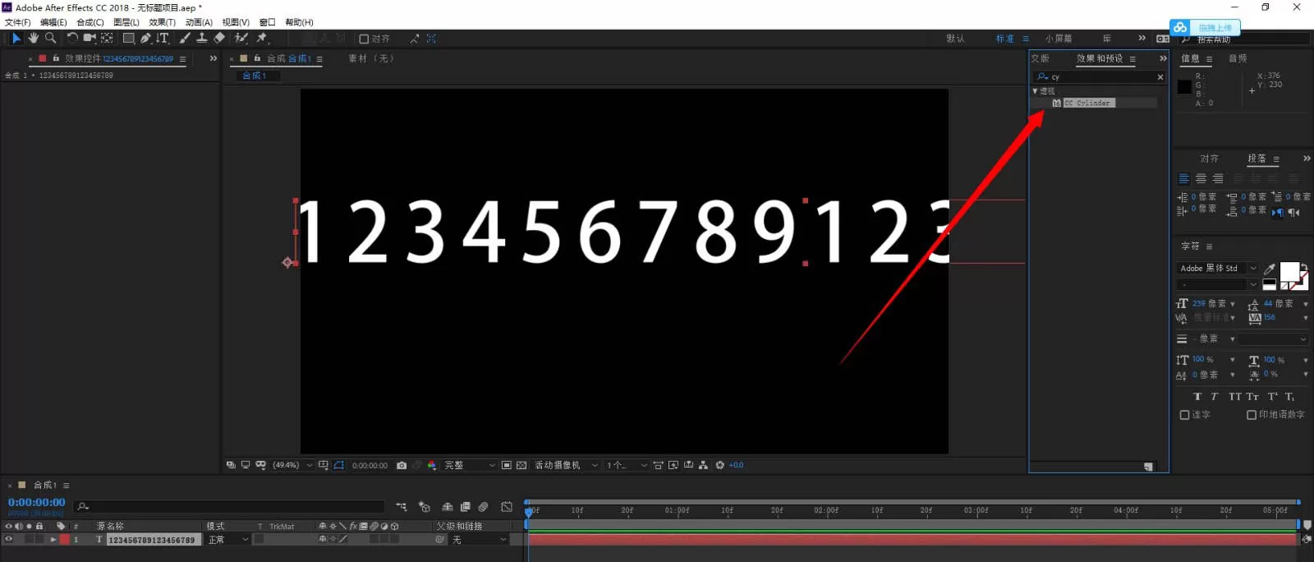The image size is (1314, 562).
Task: Click the 合成1 breadcrumb in the viewer
Action: [254, 76]
